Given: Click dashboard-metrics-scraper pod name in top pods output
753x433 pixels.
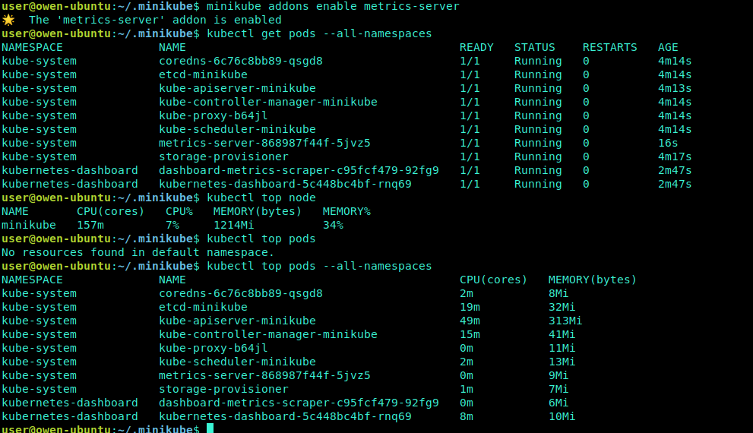Looking at the screenshot, I should pos(299,403).
